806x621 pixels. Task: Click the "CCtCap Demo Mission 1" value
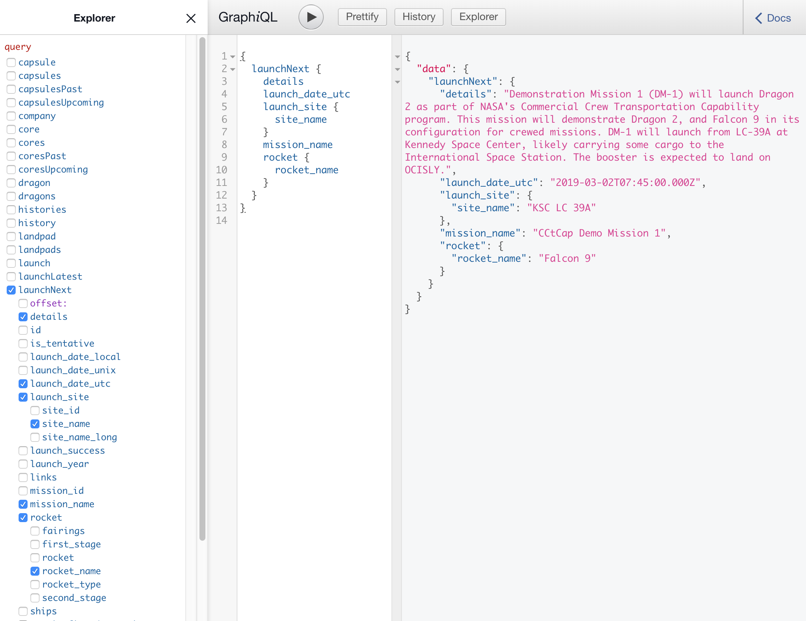click(x=599, y=233)
